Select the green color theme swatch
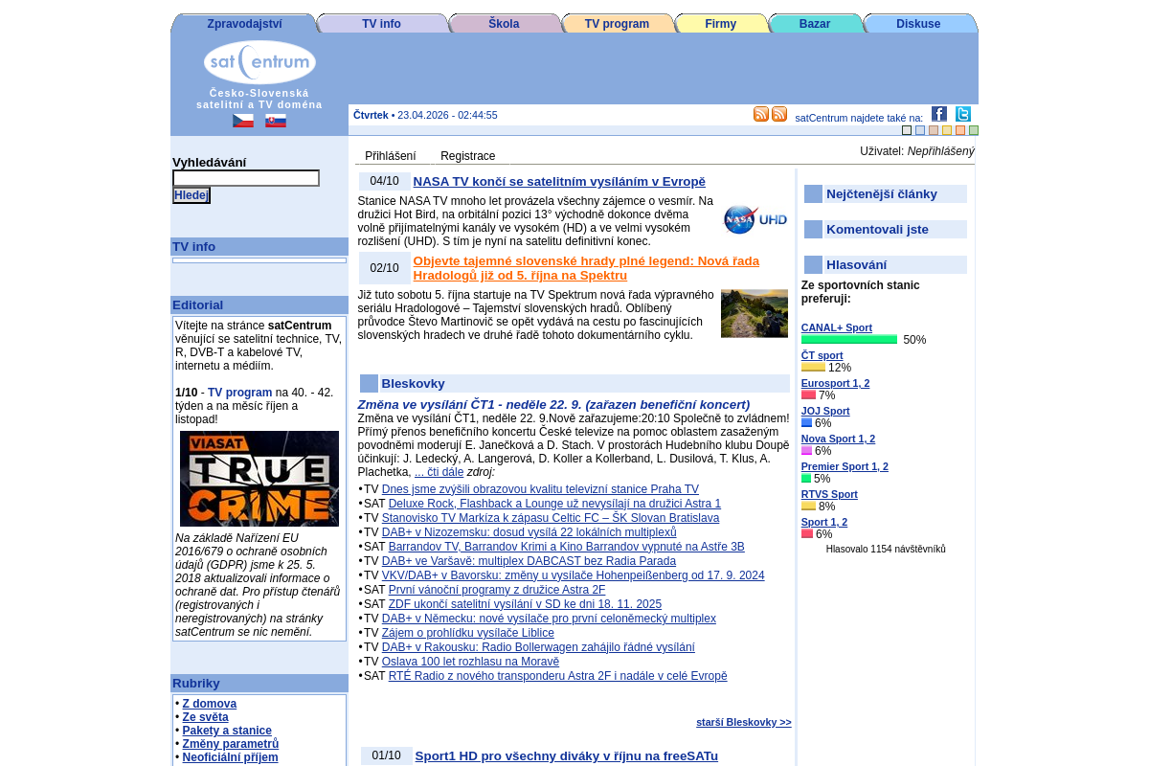 click(x=974, y=130)
